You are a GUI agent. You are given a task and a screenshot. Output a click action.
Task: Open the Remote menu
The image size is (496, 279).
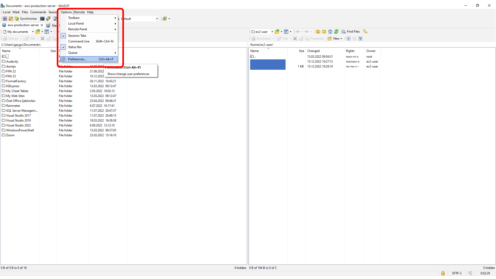tap(80, 12)
